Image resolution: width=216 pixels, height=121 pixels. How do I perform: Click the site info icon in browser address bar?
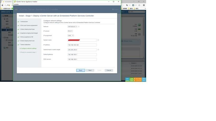(5, 5)
